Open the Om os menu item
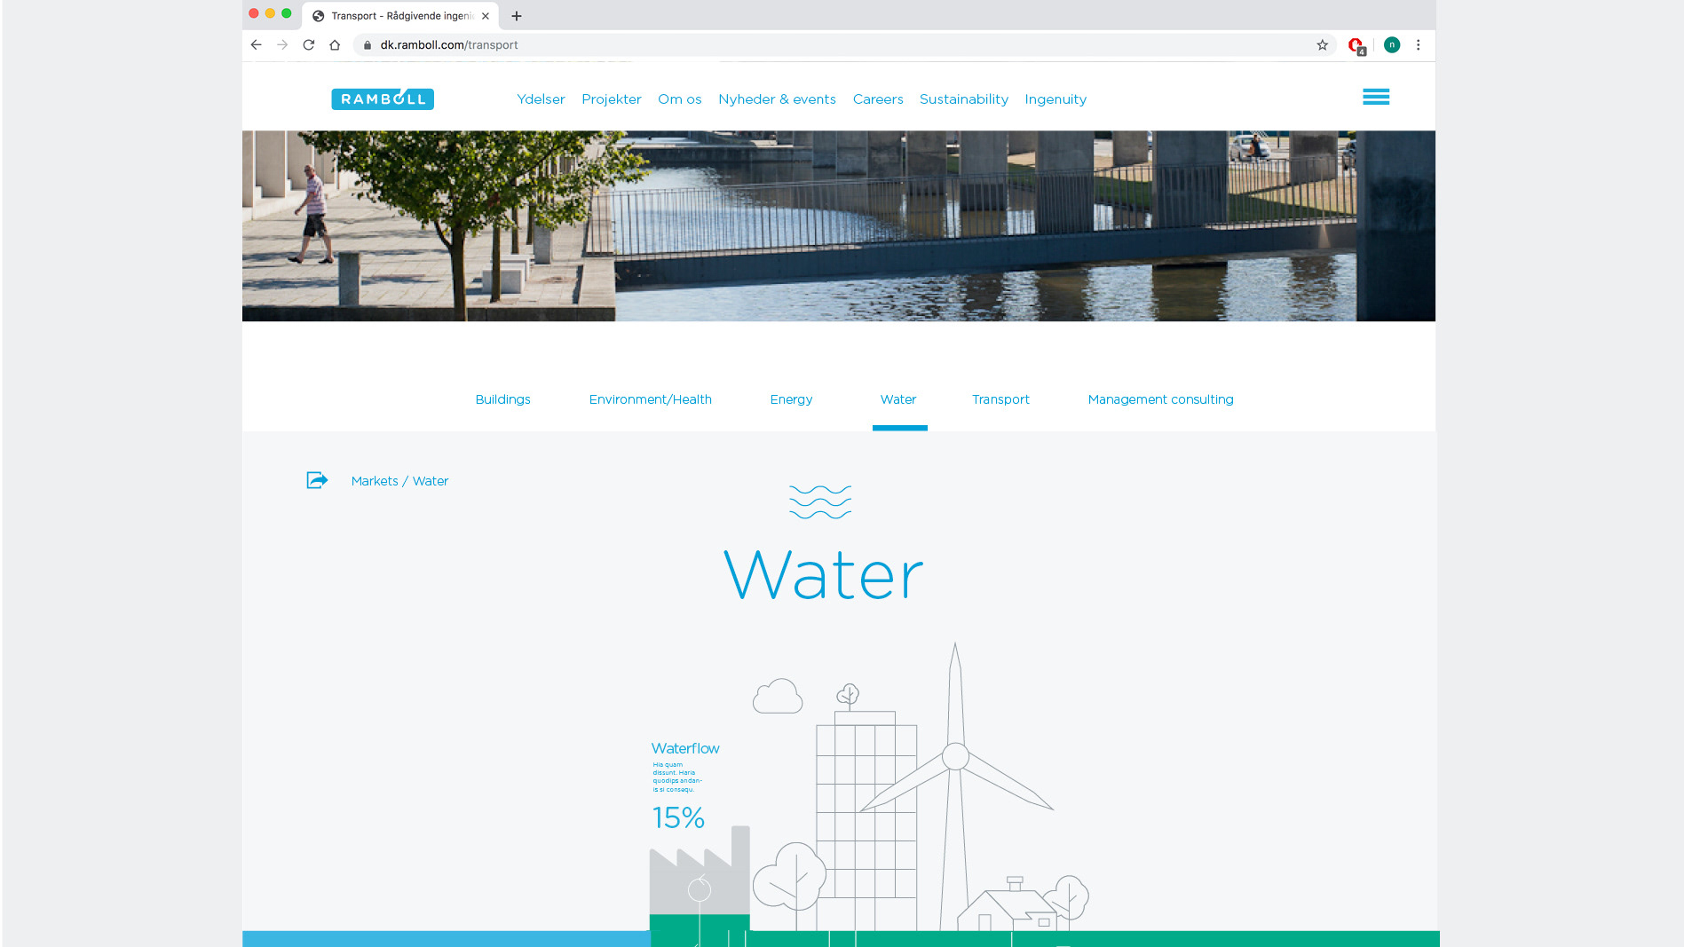Image resolution: width=1684 pixels, height=947 pixels. pos(680,99)
